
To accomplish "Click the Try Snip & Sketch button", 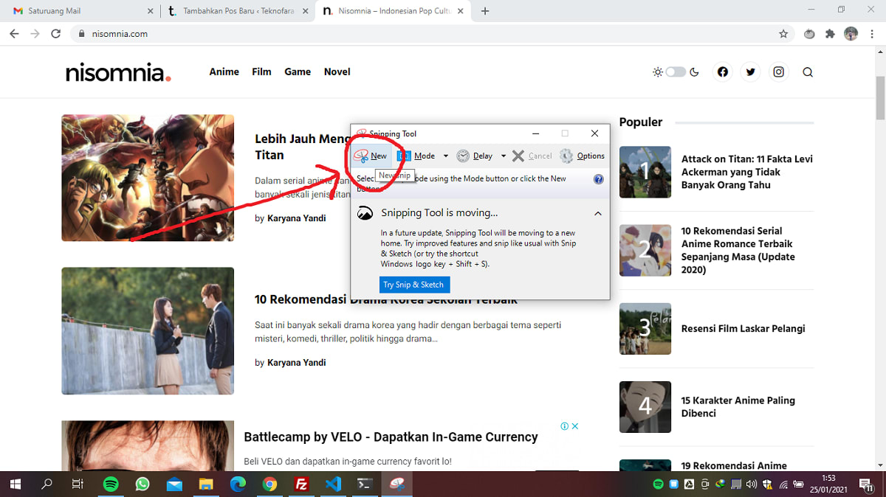I will pos(413,285).
